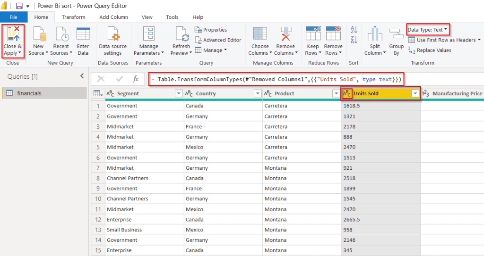Select the Units Sold column header
484x256 pixels.
[381, 93]
